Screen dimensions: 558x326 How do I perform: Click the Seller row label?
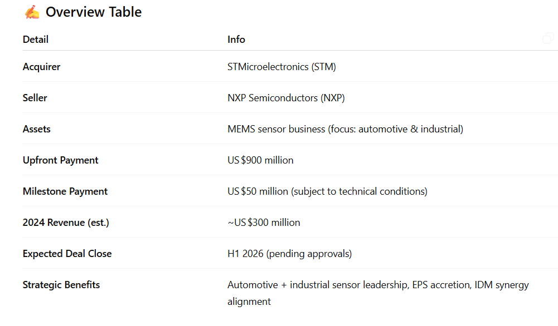[35, 98]
